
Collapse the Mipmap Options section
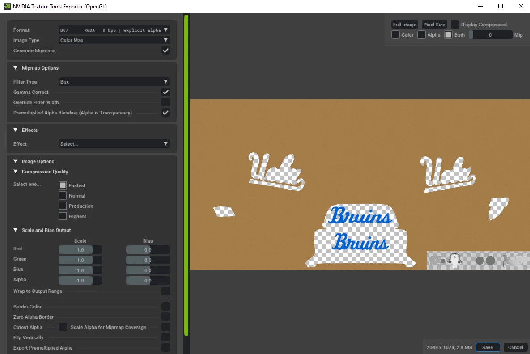pyautogui.click(x=16, y=68)
